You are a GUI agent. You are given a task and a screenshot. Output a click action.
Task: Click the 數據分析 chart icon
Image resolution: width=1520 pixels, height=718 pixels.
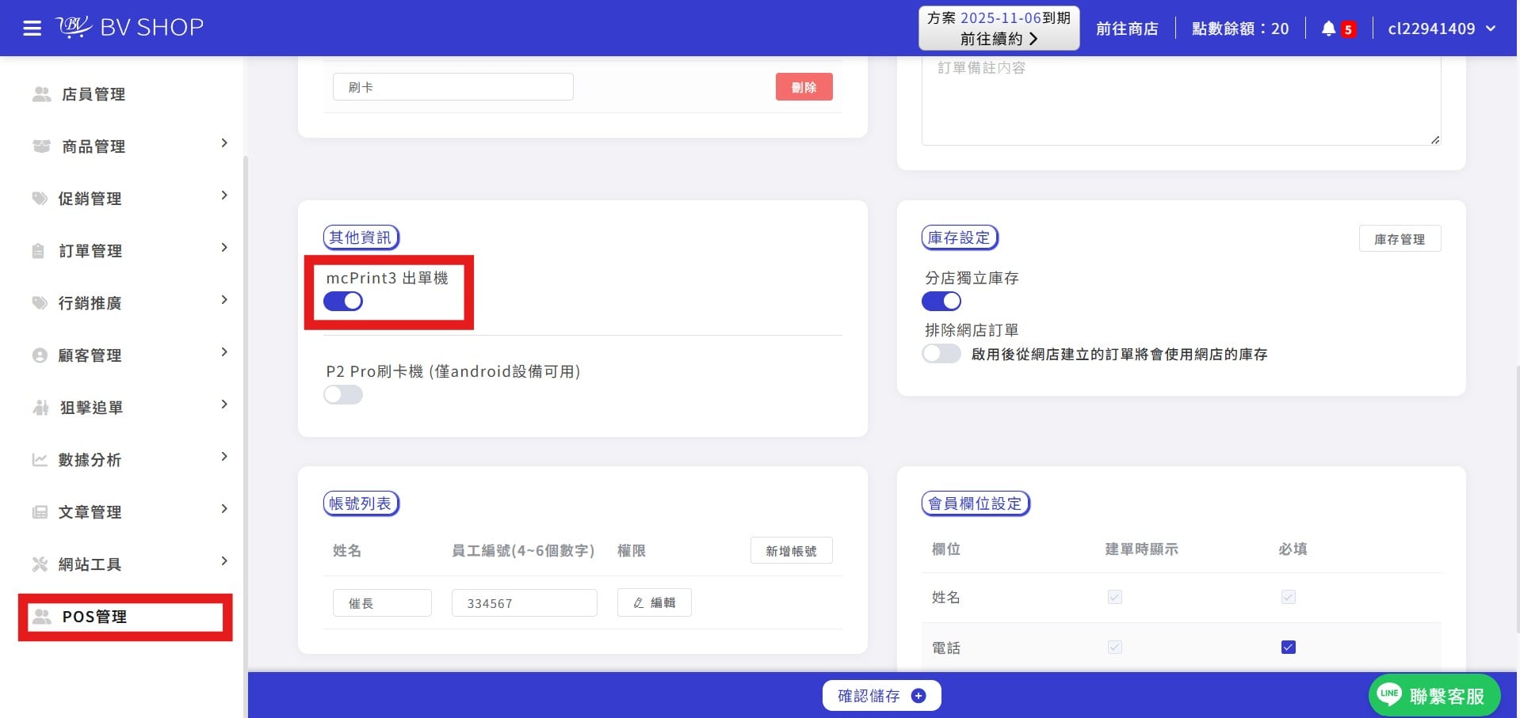40,460
